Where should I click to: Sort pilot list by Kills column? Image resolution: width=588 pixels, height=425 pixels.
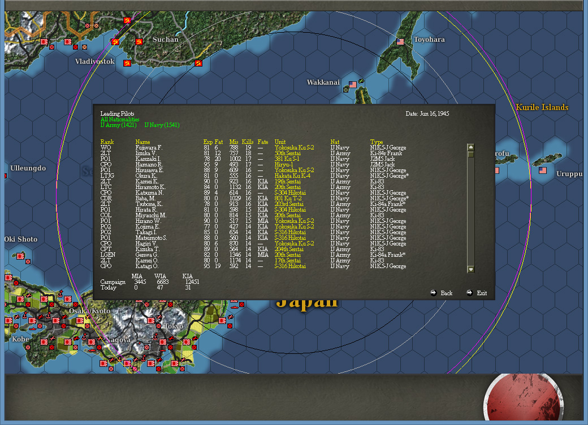click(x=248, y=142)
